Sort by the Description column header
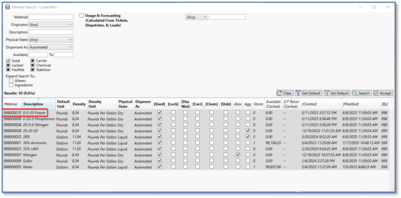The image size is (401, 198). tap(33, 104)
